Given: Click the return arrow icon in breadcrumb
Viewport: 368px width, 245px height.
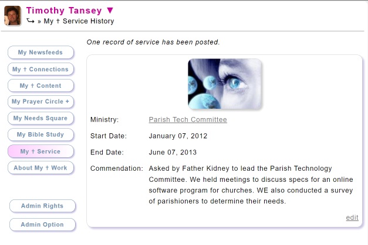Looking at the screenshot, I should (x=31, y=21).
